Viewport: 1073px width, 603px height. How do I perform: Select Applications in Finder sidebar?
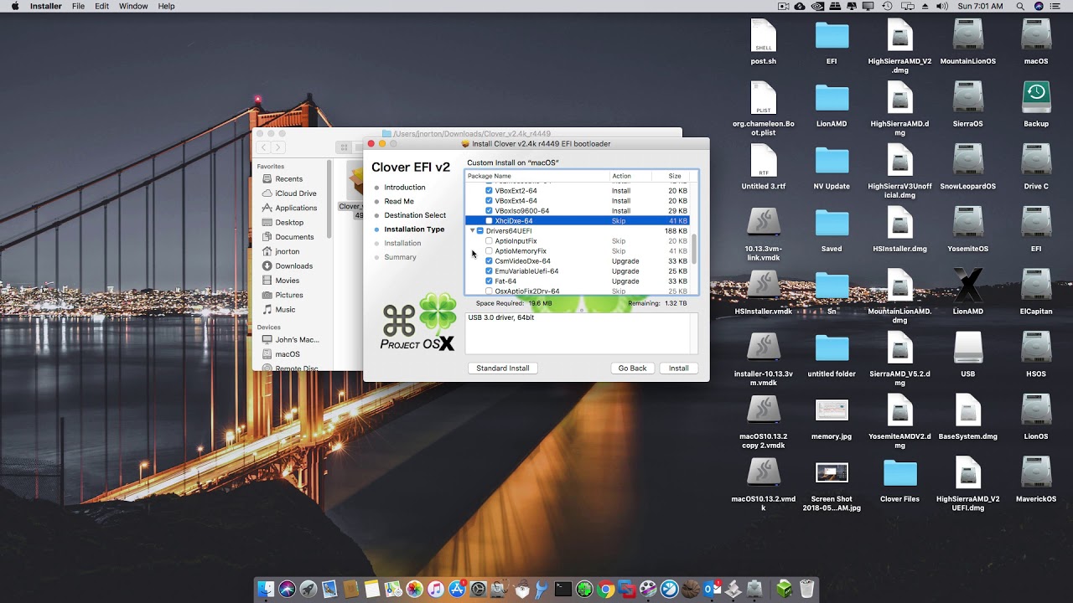point(296,208)
